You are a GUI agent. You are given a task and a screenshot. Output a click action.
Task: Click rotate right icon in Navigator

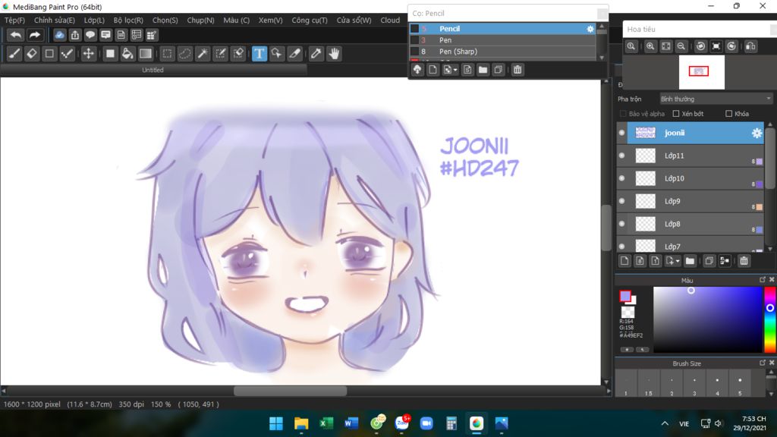pyautogui.click(x=732, y=46)
